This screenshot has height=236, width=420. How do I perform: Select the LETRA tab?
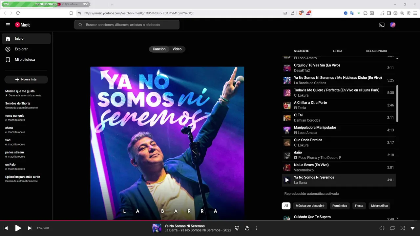(x=338, y=51)
